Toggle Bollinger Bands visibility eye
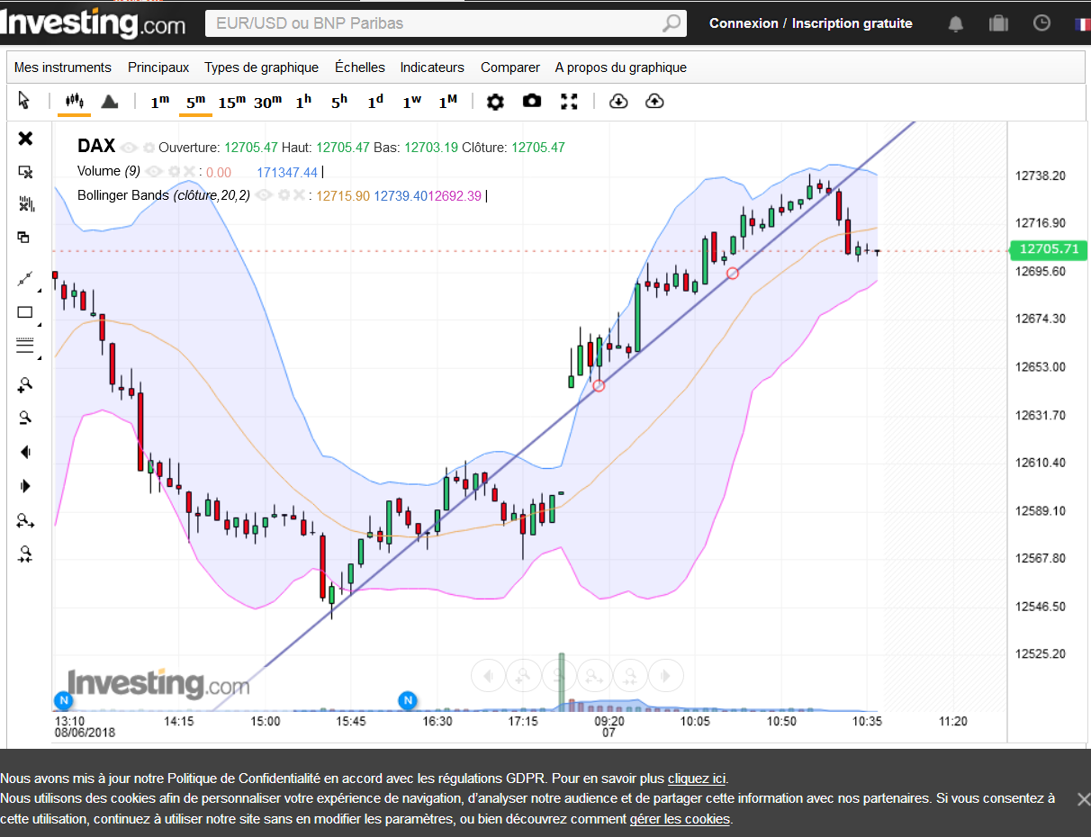The width and height of the screenshot is (1091, 837). (x=264, y=194)
